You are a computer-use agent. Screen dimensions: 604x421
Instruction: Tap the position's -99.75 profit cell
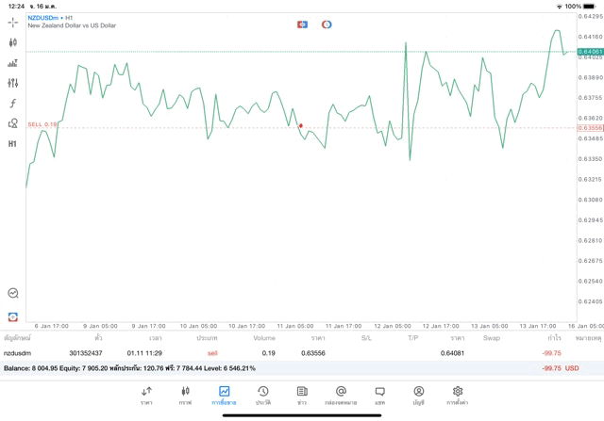551,353
